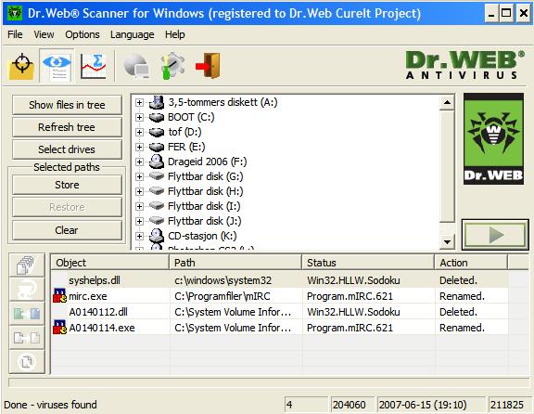The width and height of the screenshot is (534, 414).
Task: Sort results by Status column header
Action: pos(368,263)
